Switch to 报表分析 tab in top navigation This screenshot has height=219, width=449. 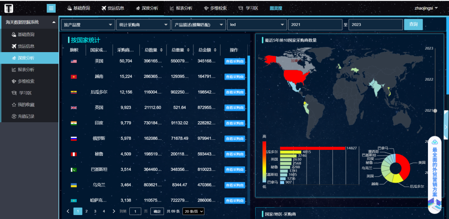click(181, 8)
